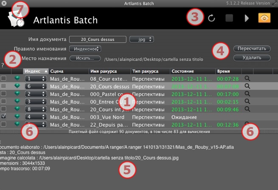
Task: Click the Ожидание status cell
Action: click(184, 117)
